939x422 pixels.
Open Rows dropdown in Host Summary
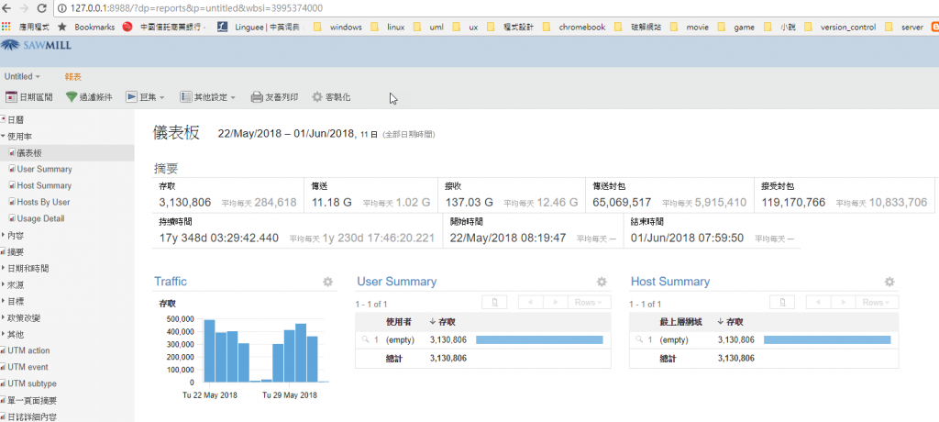(x=878, y=302)
